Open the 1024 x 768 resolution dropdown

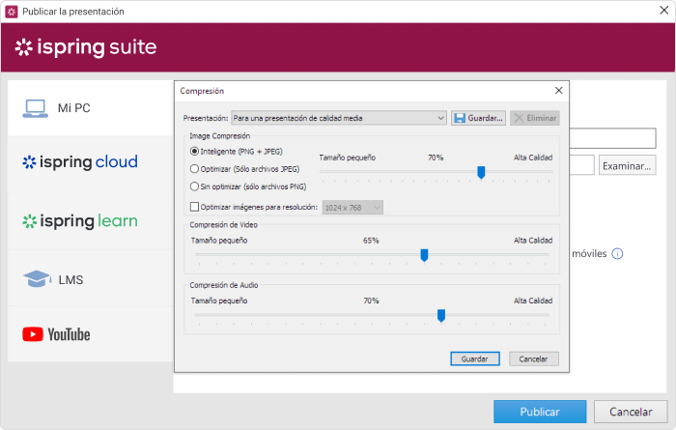coord(352,208)
